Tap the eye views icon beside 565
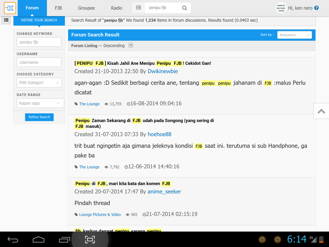Image resolution: width=329 pixels, height=247 pixels. 127,215
